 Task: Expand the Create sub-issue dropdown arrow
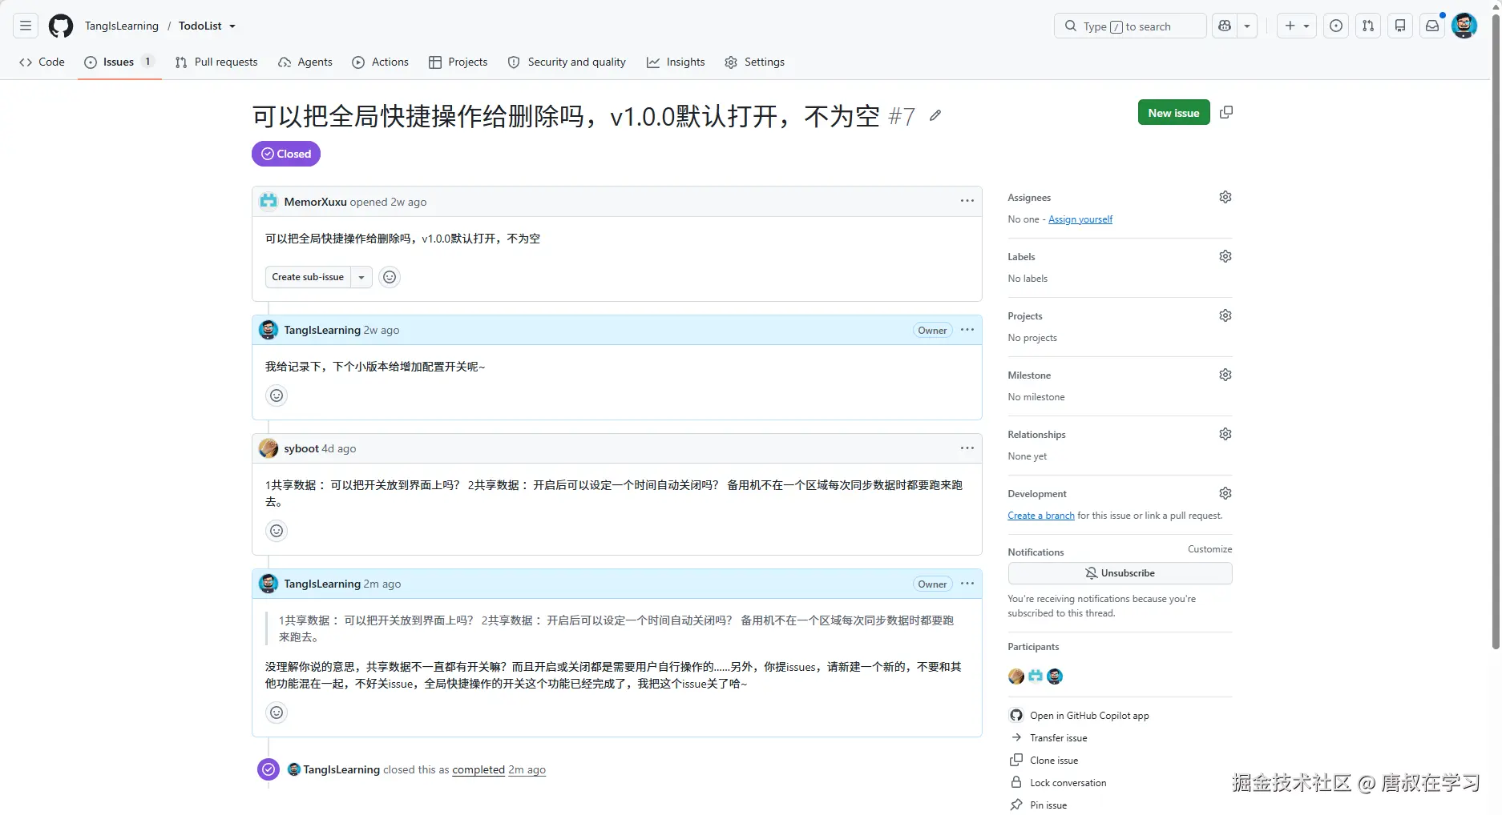pos(361,277)
